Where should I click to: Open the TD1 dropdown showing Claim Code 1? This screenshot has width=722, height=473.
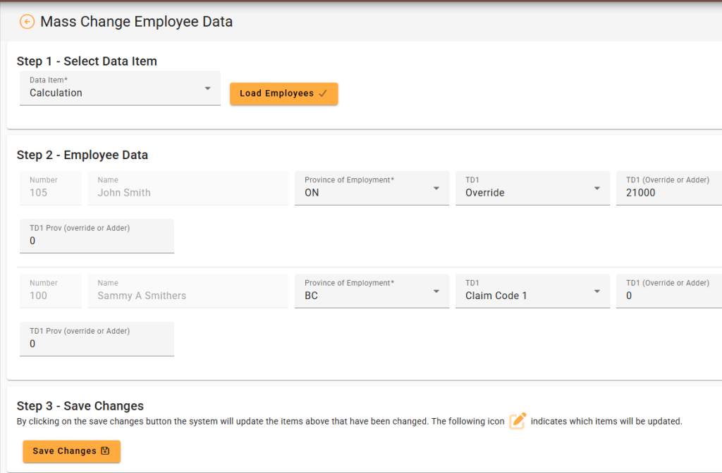[x=532, y=291]
